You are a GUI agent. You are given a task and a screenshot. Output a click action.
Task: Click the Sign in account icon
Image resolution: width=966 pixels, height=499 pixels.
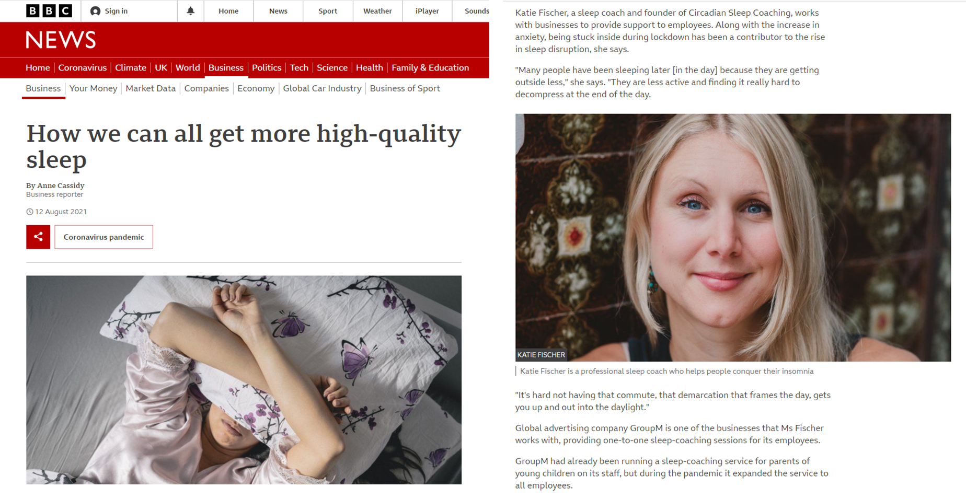pyautogui.click(x=95, y=11)
